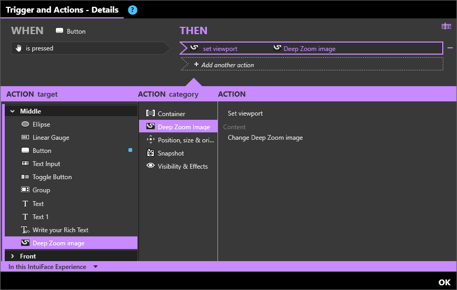Click the Group icon

[25, 190]
